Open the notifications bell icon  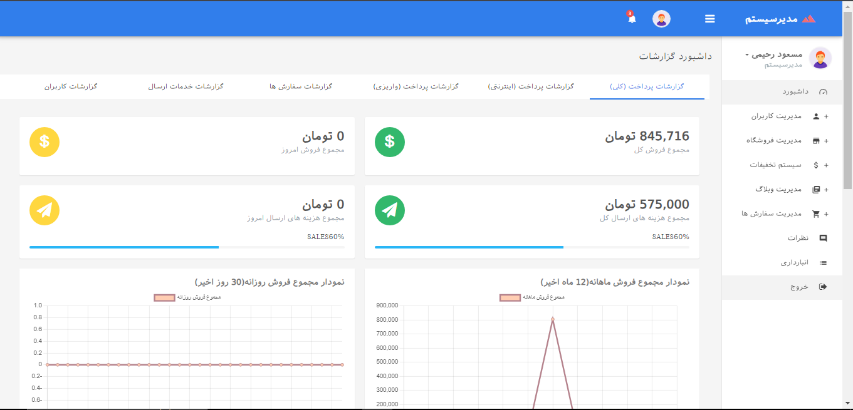(x=632, y=19)
